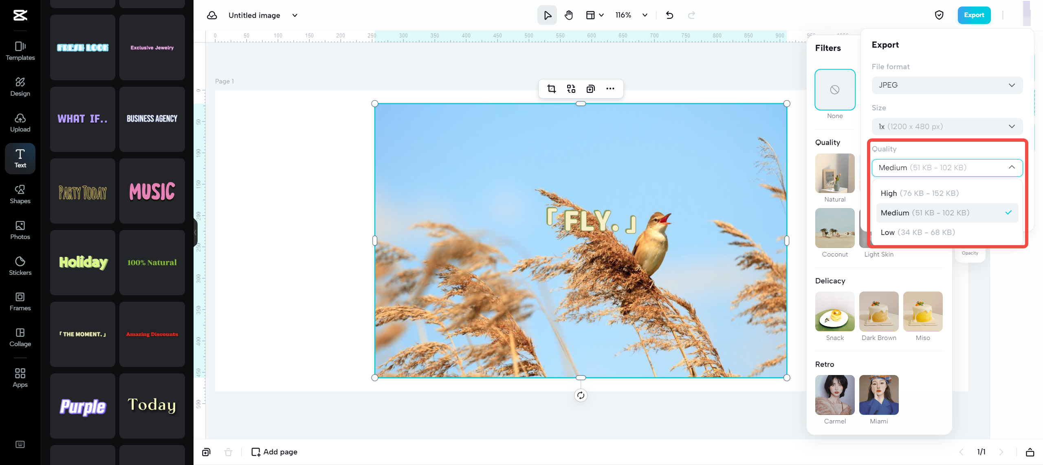
Task: Select the crop tool in floating toolbar
Action: point(552,89)
